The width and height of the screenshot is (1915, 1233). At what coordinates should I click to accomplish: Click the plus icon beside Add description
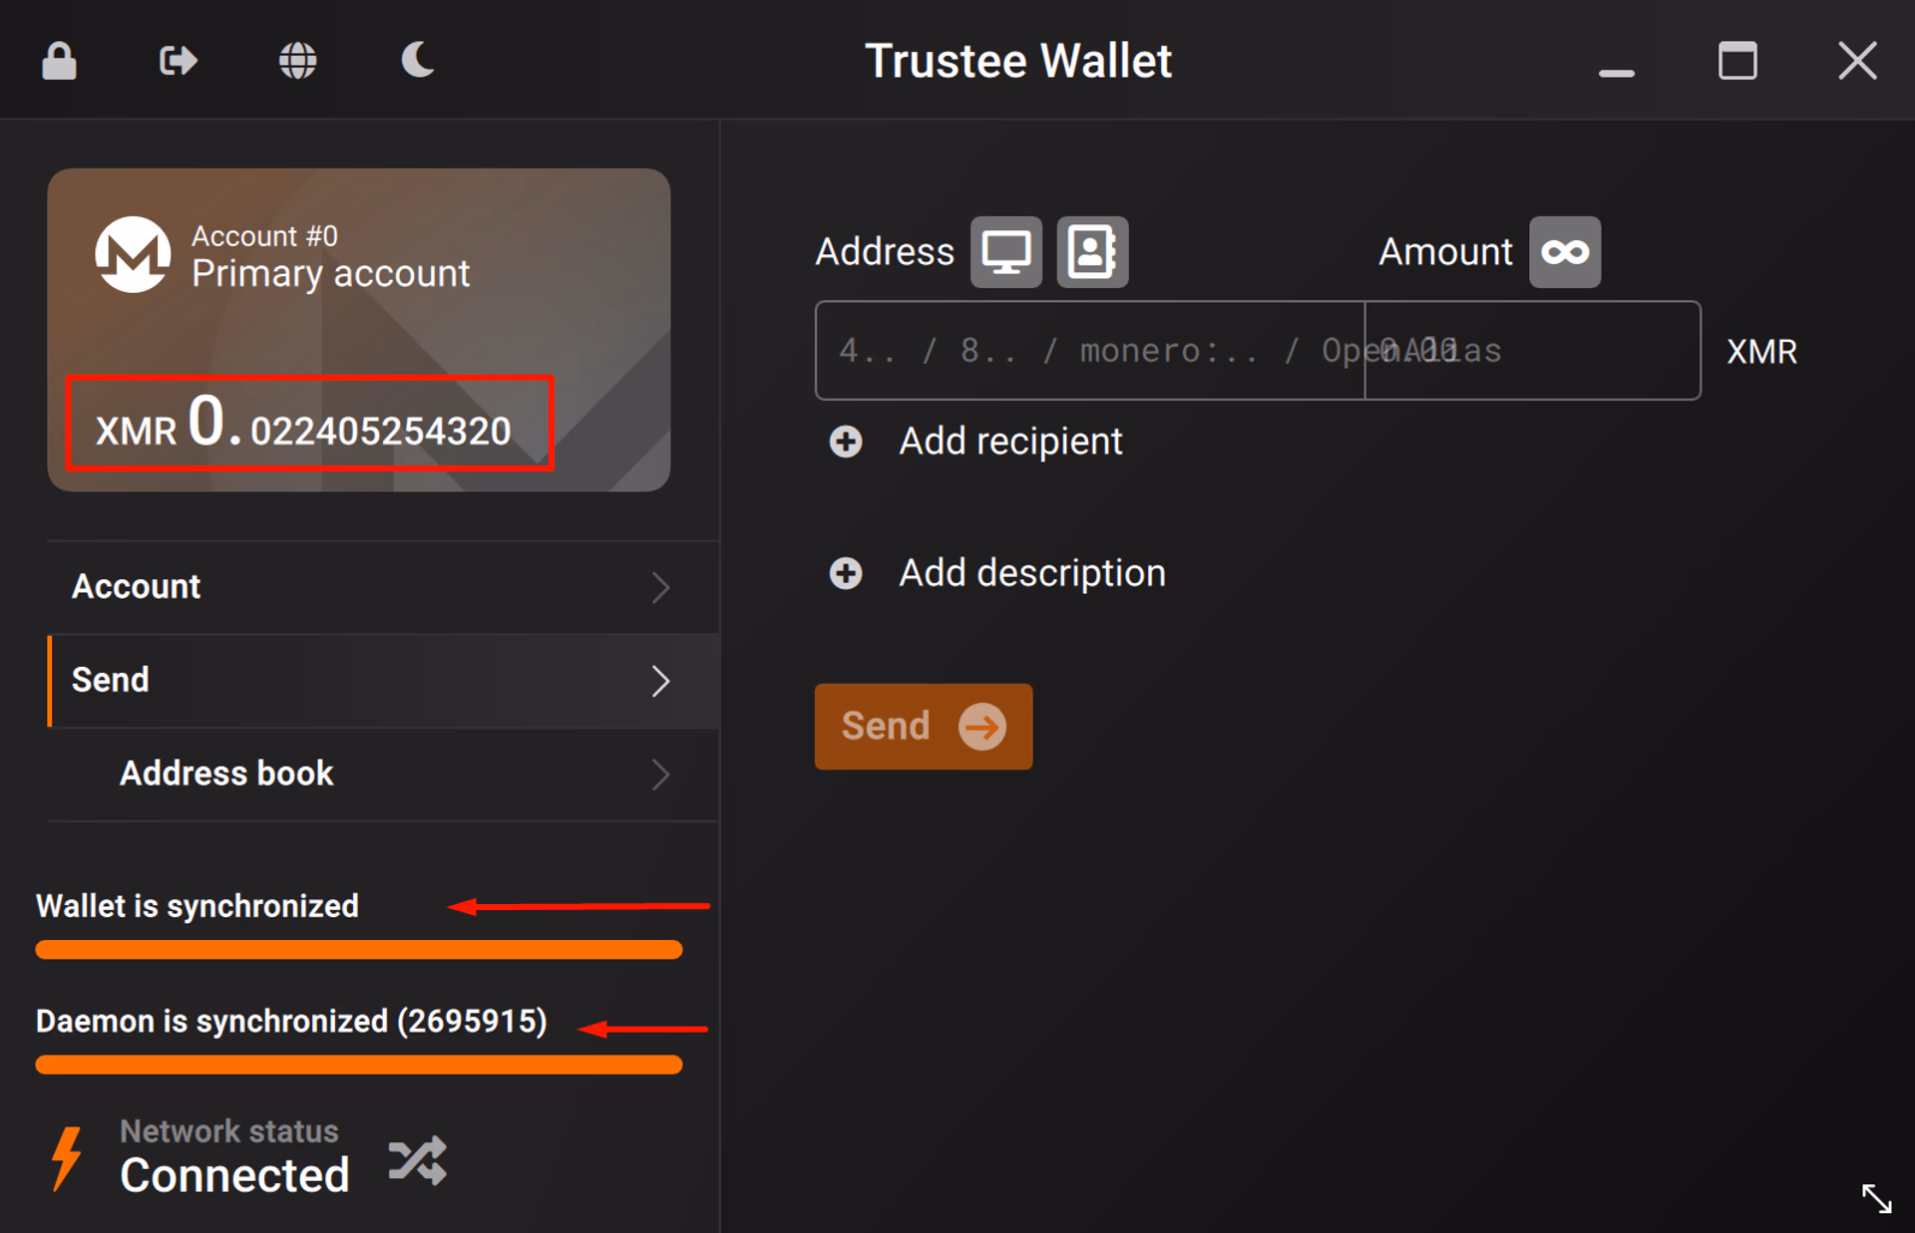click(846, 573)
